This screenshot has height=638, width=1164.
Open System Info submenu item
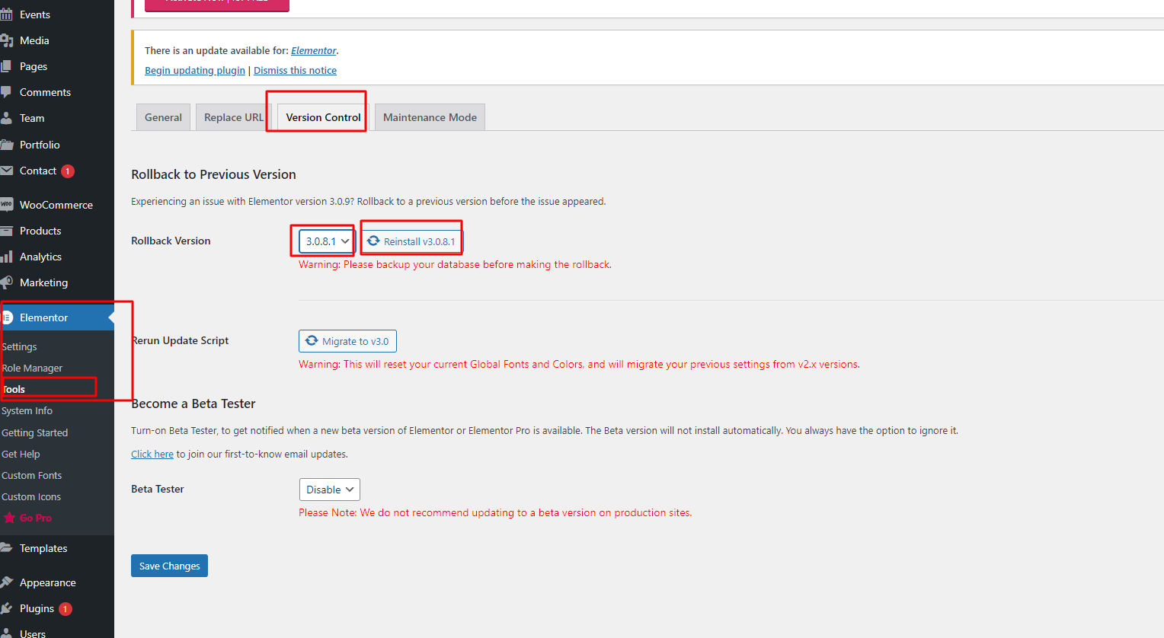tap(27, 410)
